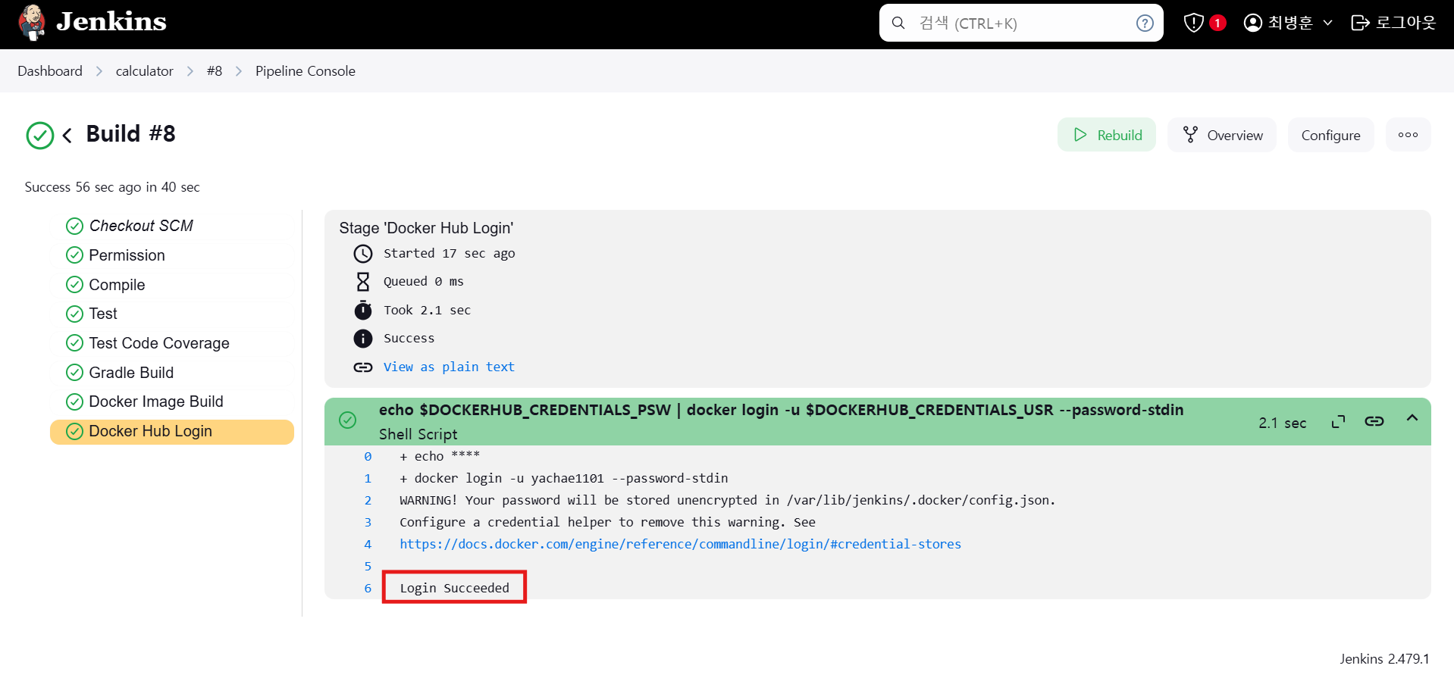This screenshot has height=678, width=1454.
Task: Click the Jenkins butler logo
Action: tap(32, 22)
